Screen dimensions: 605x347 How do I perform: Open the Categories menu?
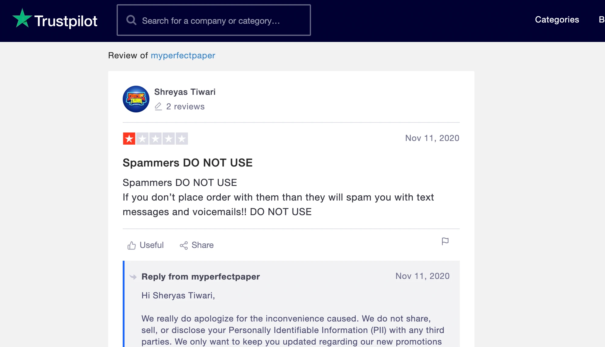pyautogui.click(x=557, y=20)
